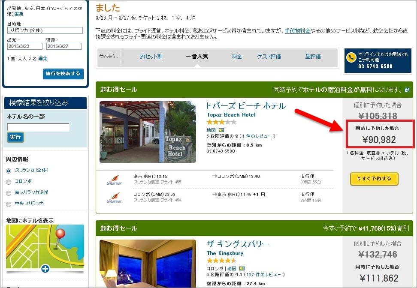Open 手荷物料金 link
This screenshot has width=417, height=288.
pyautogui.click(x=297, y=31)
